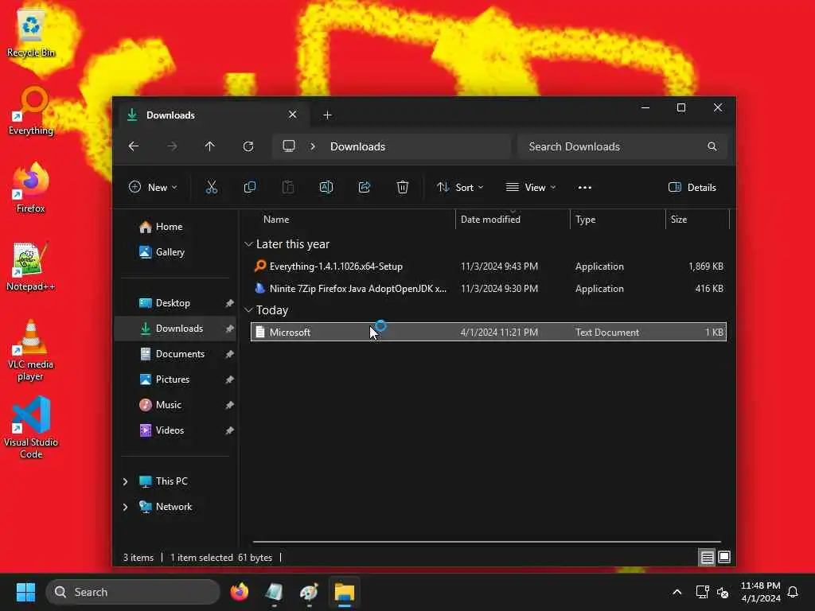The width and height of the screenshot is (815, 611).
Task: Expand the address bar path chevron
Action: [312, 146]
